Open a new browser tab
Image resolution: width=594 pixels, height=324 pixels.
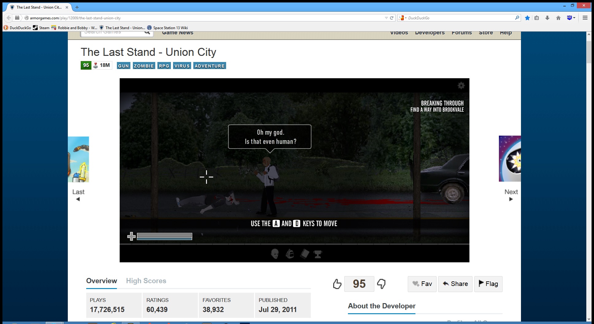pos(77,7)
